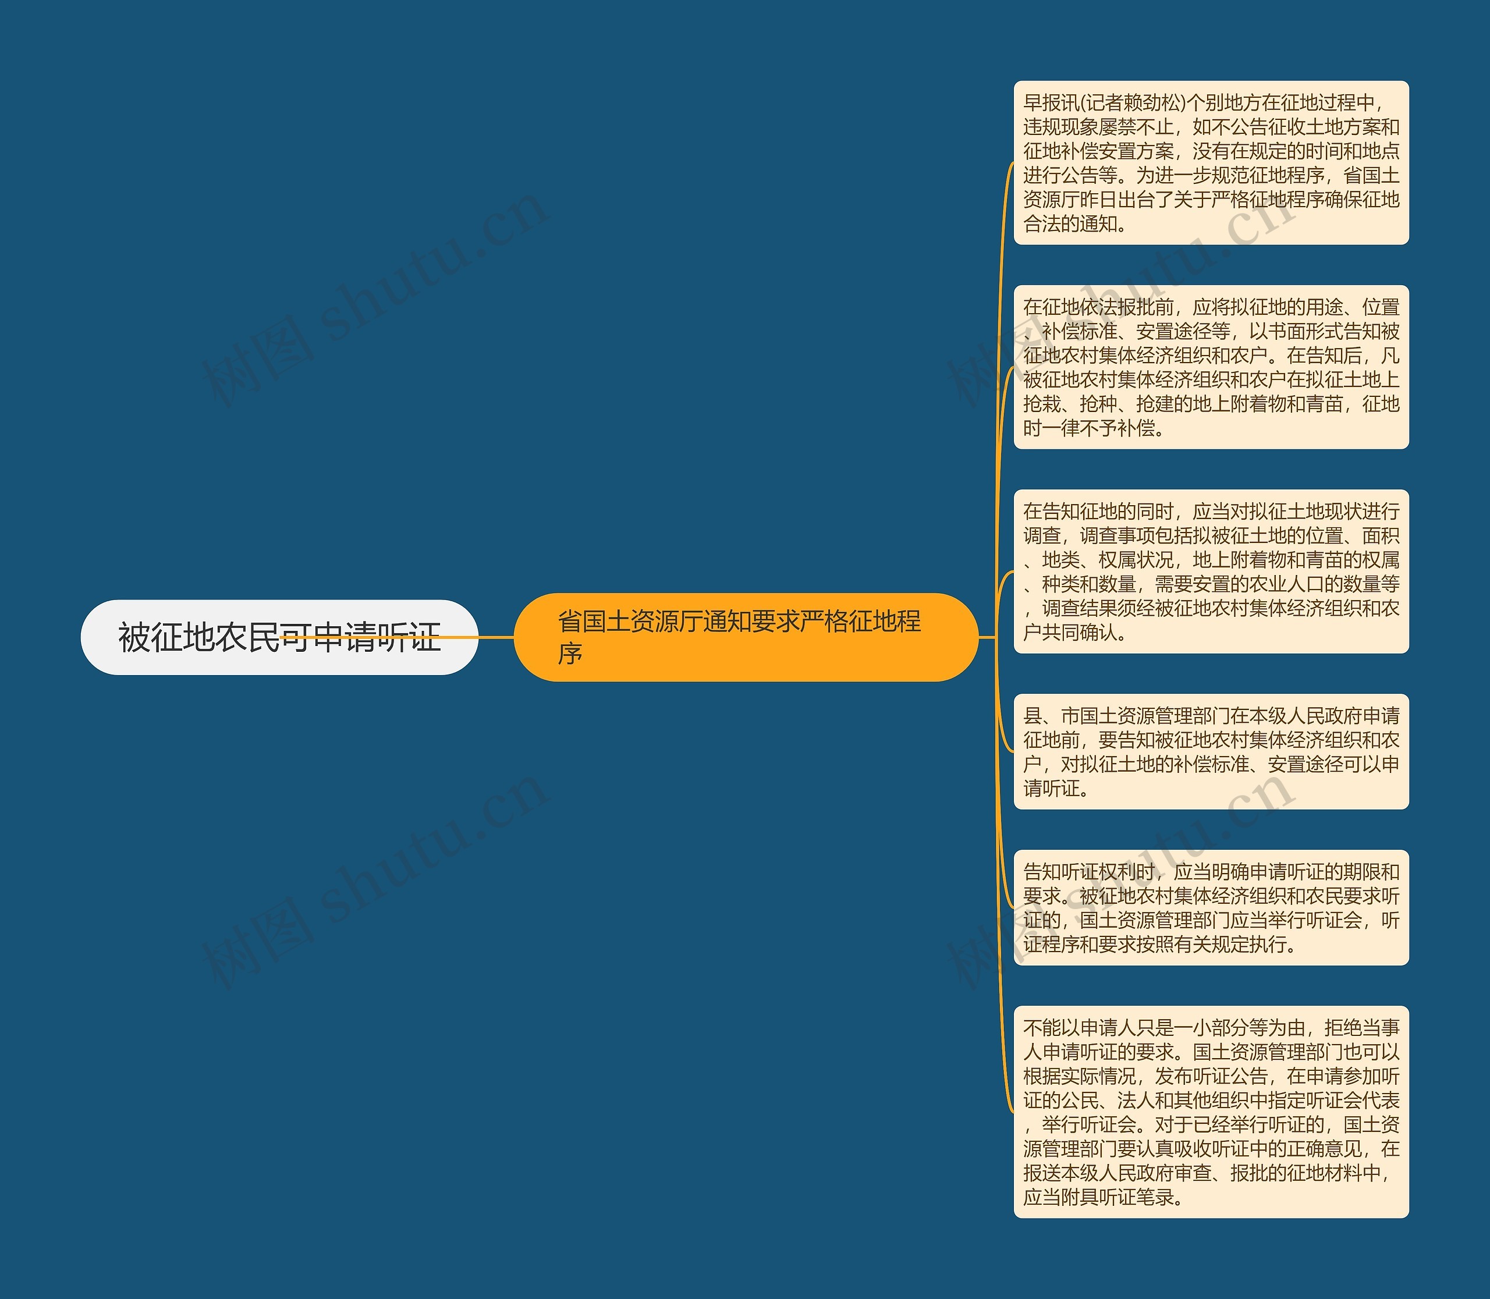Screen dimensions: 1490x1299
Task: Click the line 证程序和要求按照有关规定执行 in the fifth note
Action: point(1159,944)
